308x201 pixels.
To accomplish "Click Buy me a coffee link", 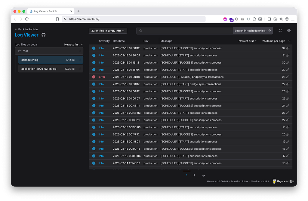I will click(x=283, y=181).
